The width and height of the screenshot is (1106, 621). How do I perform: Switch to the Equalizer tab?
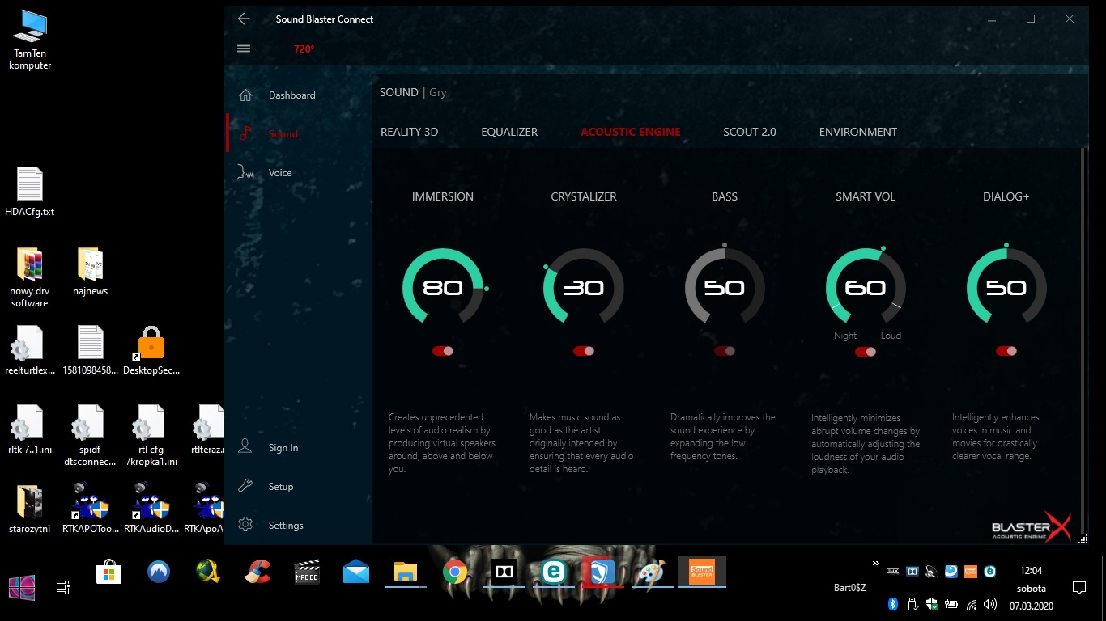pyautogui.click(x=509, y=132)
